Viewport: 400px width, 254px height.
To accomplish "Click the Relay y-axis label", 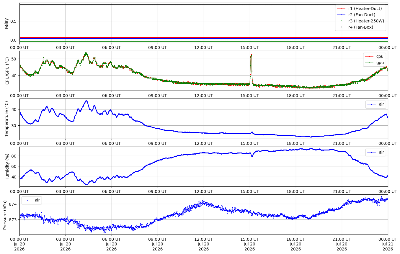I will 6,23.
